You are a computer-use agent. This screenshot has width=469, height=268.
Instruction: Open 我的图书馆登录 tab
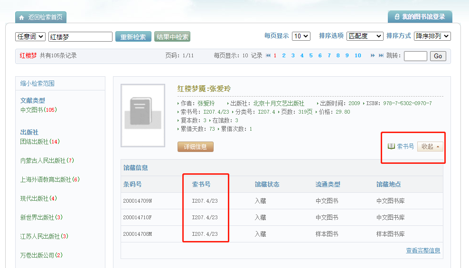(420, 17)
